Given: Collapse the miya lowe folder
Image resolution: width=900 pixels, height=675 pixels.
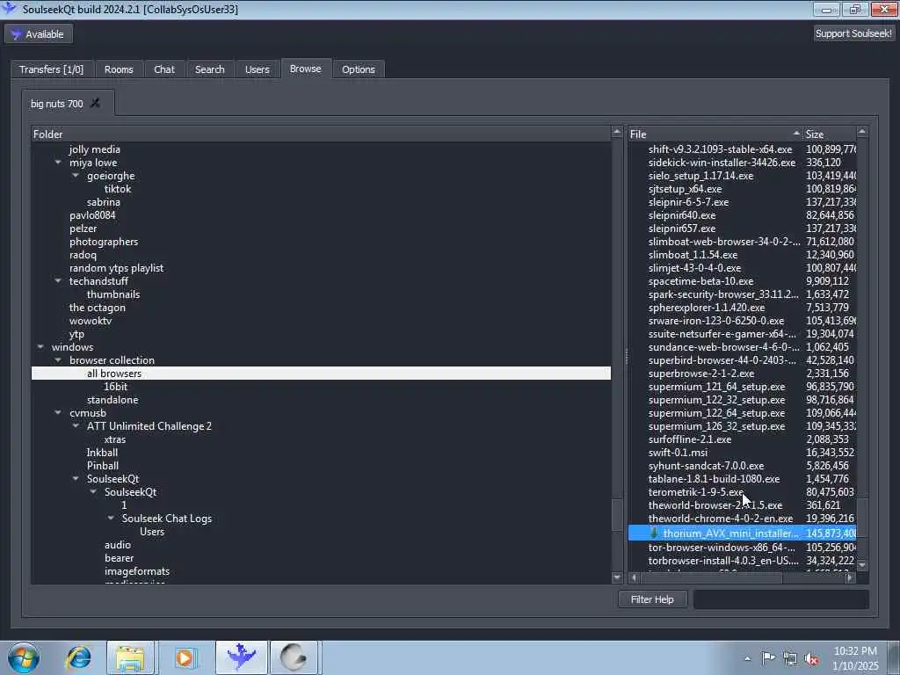Looking at the screenshot, I should tap(58, 163).
